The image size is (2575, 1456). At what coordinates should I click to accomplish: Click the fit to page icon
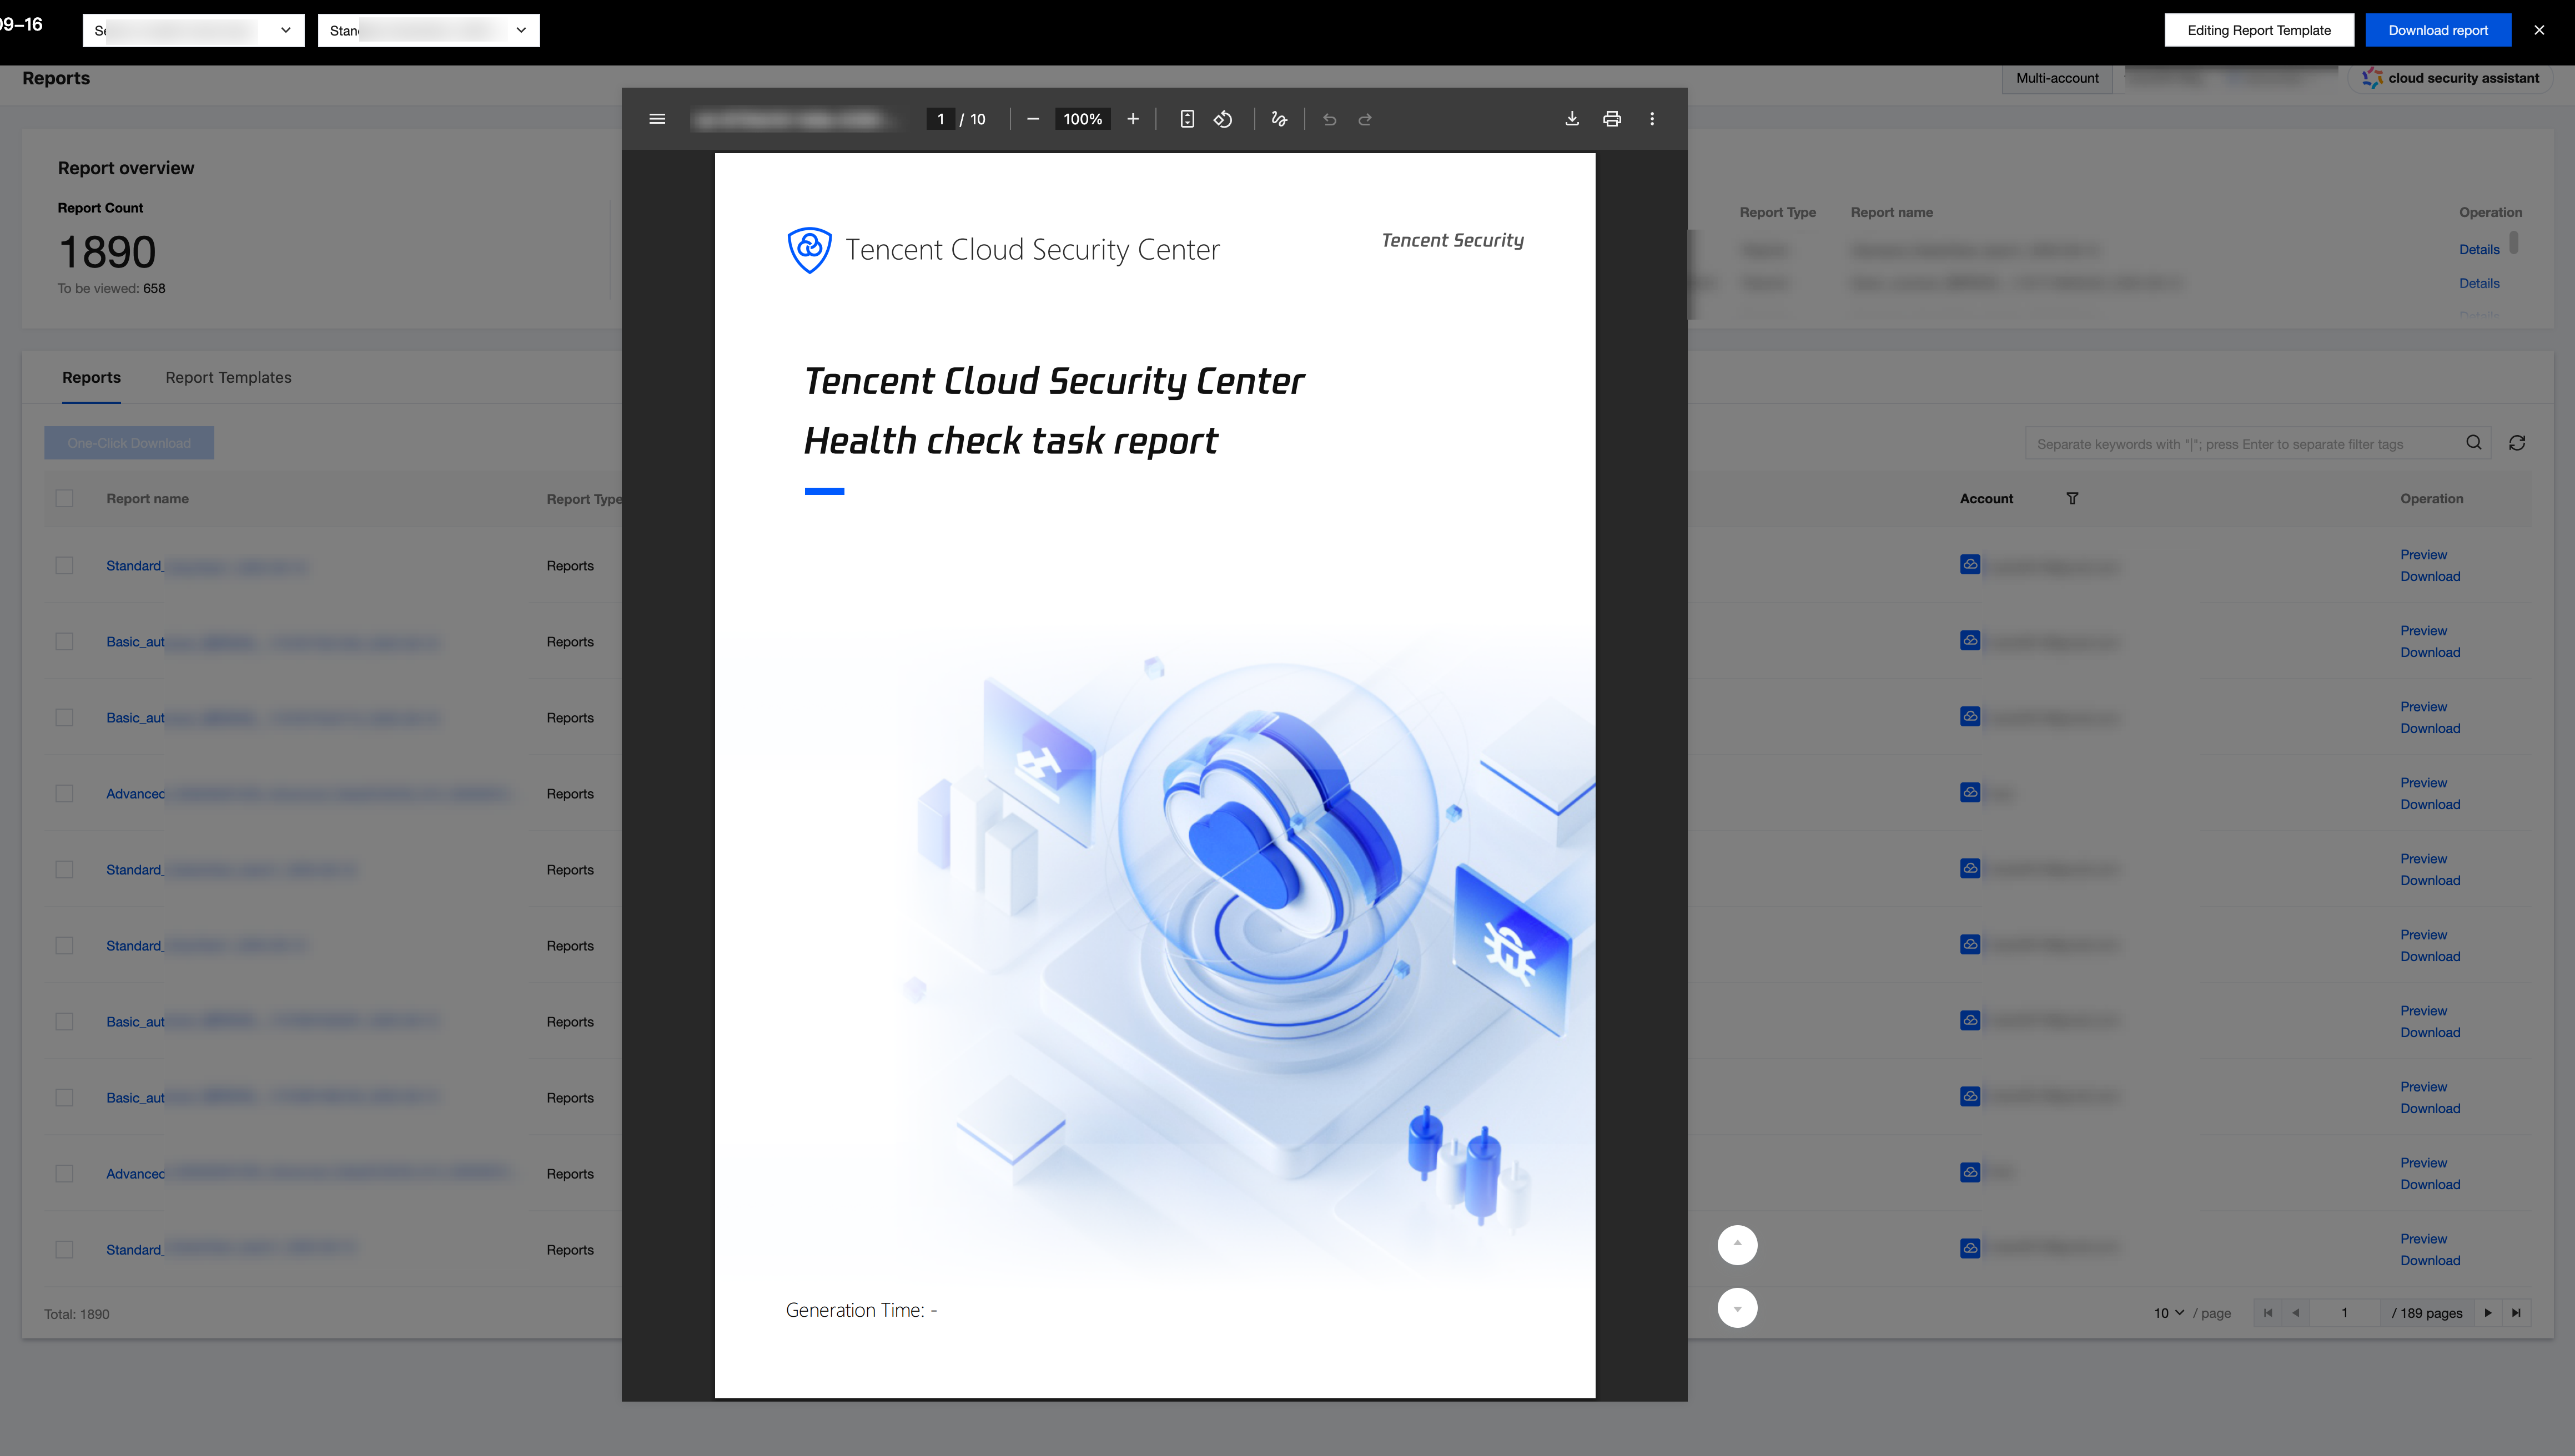(x=1186, y=119)
